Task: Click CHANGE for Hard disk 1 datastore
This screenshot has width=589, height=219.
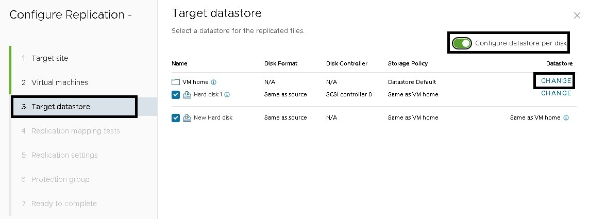Action: [x=556, y=93]
